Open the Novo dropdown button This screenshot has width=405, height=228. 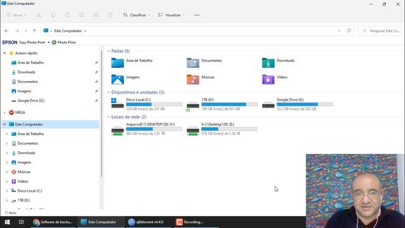click(16, 15)
